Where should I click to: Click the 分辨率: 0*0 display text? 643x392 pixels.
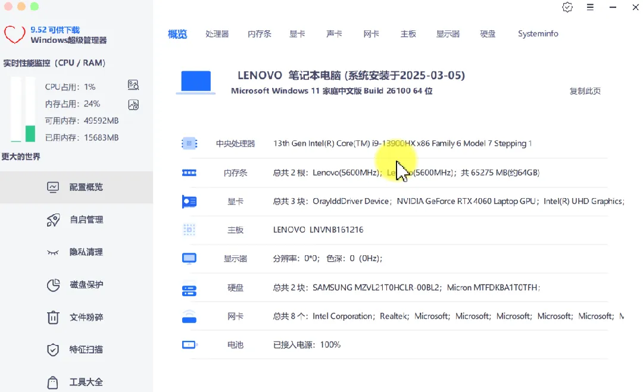tap(295, 259)
